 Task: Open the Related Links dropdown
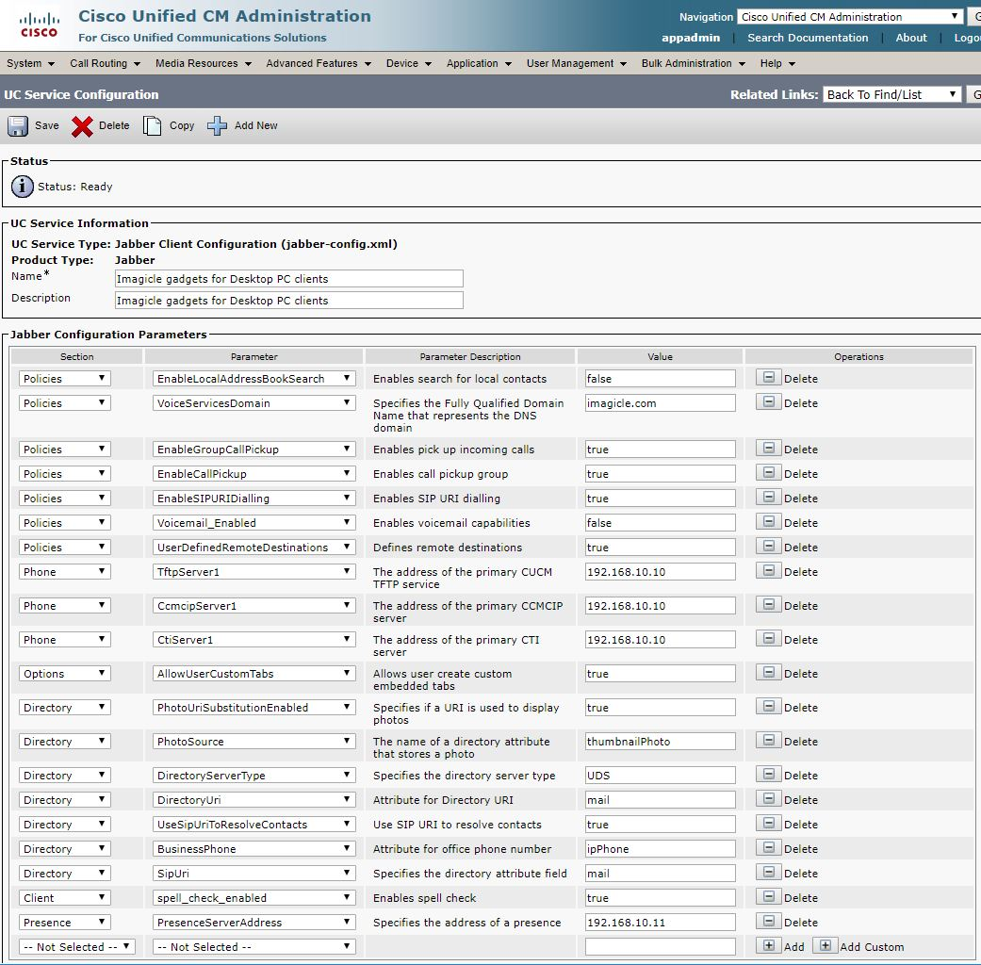[891, 94]
